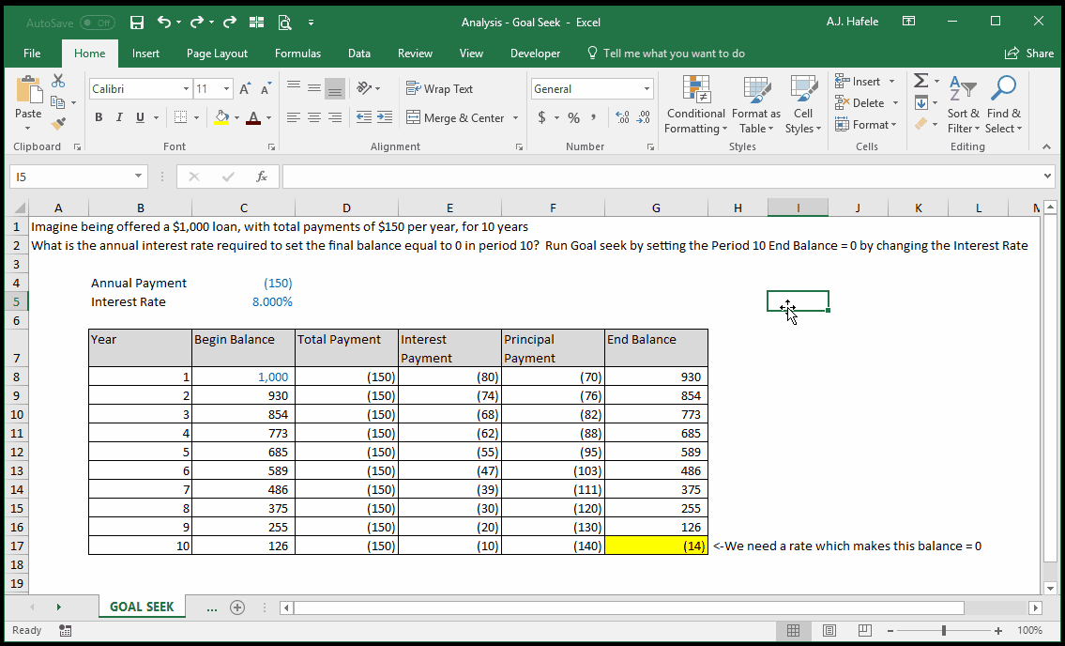Image resolution: width=1065 pixels, height=646 pixels.
Task: Toggle Bold formatting
Action: pos(99,117)
